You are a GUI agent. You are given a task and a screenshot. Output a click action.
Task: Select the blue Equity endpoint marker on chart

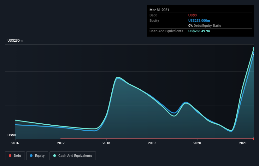tap(253, 53)
